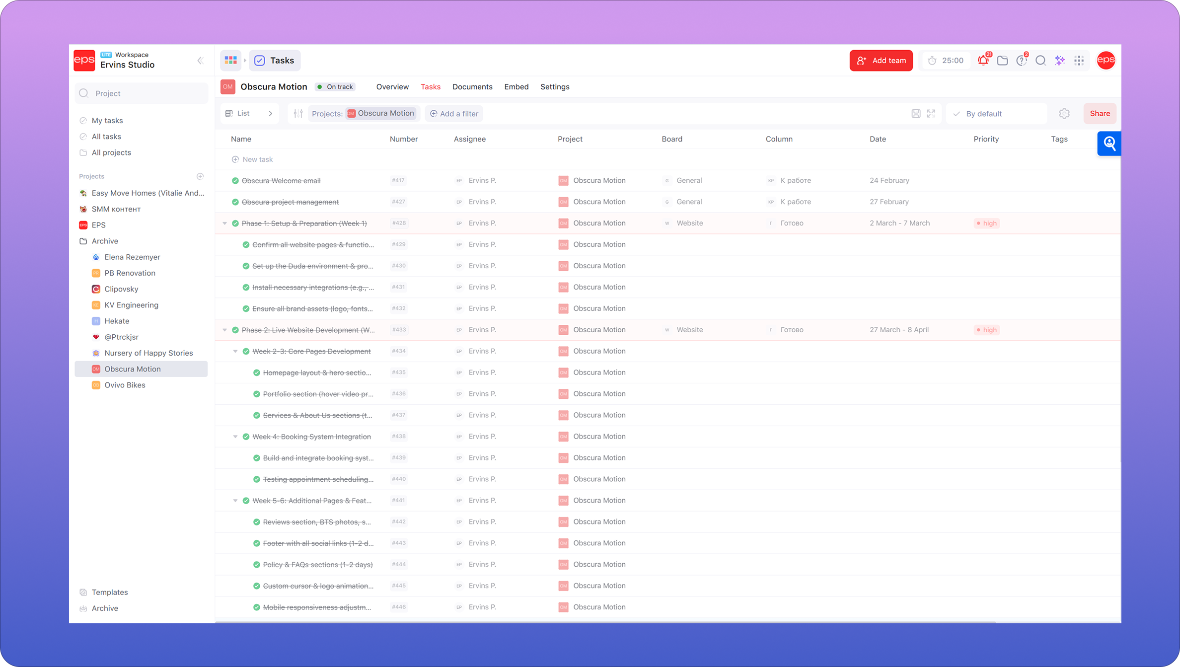Image resolution: width=1180 pixels, height=667 pixels.
Task: Open the notifications bell icon
Action: pos(983,61)
